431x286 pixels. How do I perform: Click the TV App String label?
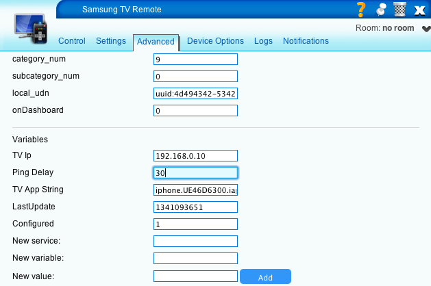[x=38, y=190]
